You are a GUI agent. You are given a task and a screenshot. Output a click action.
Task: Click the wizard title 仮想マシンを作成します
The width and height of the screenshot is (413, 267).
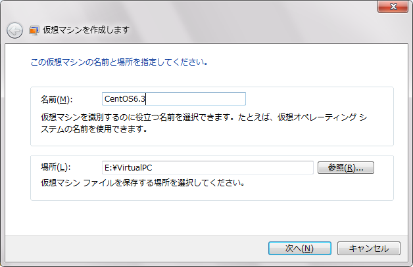[86, 30]
